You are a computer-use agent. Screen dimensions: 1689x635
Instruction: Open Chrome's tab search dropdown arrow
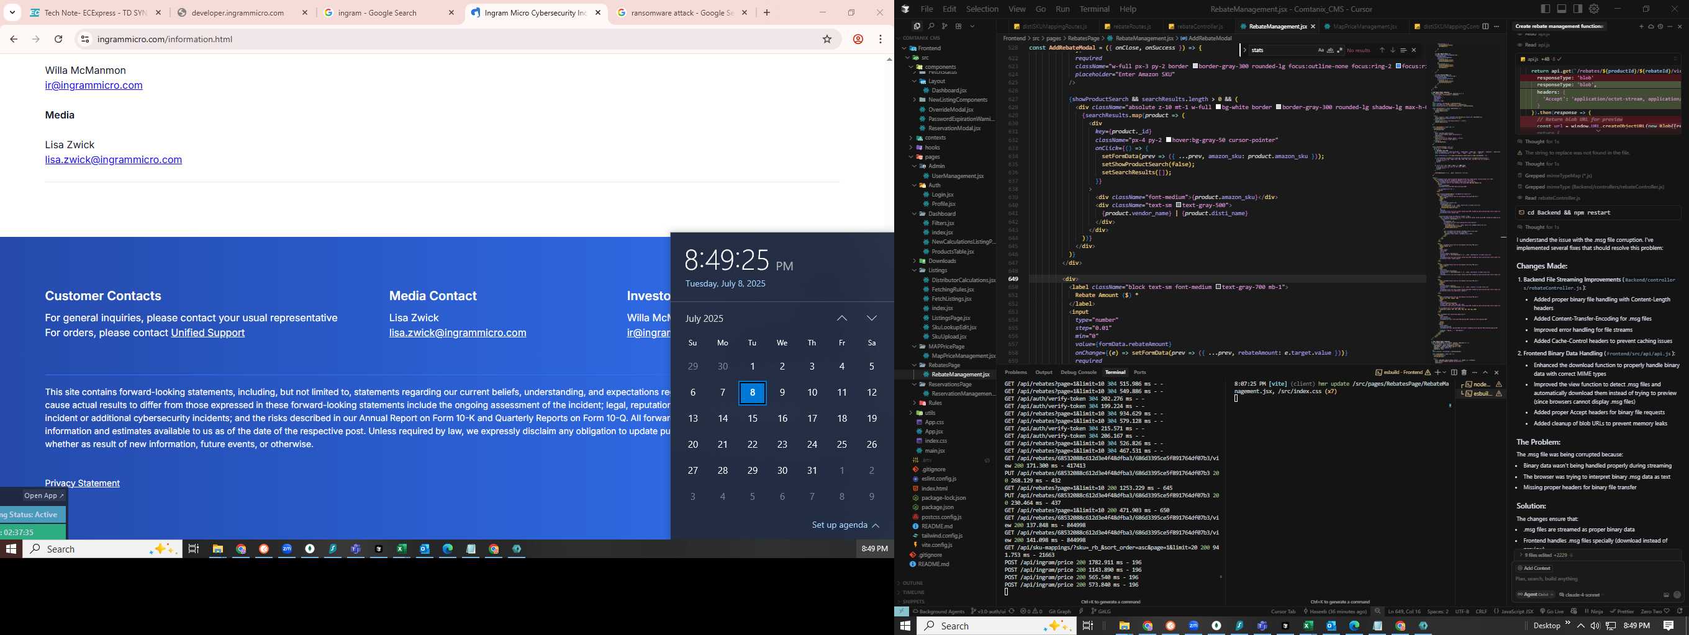point(12,12)
